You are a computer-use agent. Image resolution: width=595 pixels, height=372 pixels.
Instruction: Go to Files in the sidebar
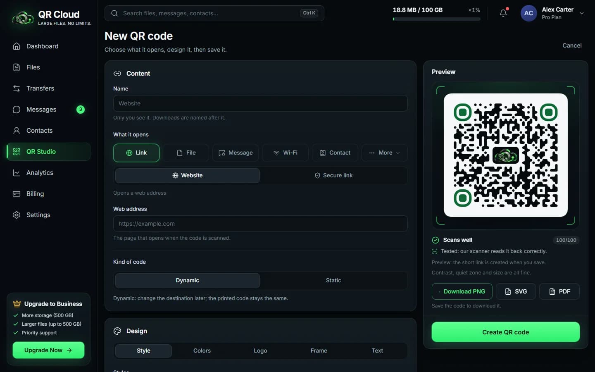click(48, 67)
